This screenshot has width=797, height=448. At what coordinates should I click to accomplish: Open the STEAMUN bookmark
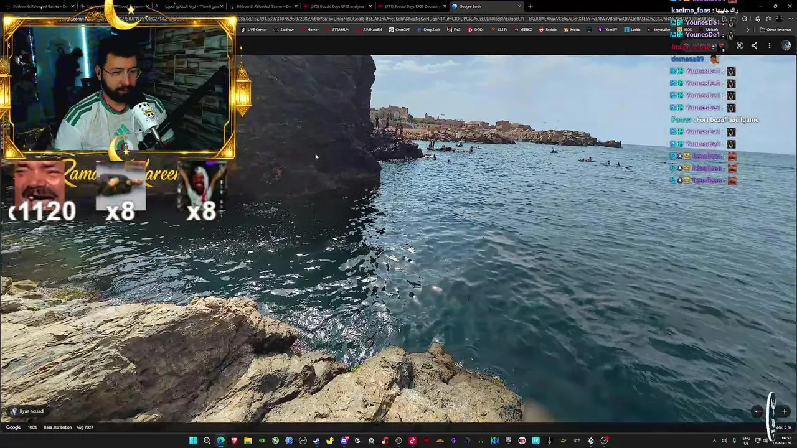pos(337,30)
